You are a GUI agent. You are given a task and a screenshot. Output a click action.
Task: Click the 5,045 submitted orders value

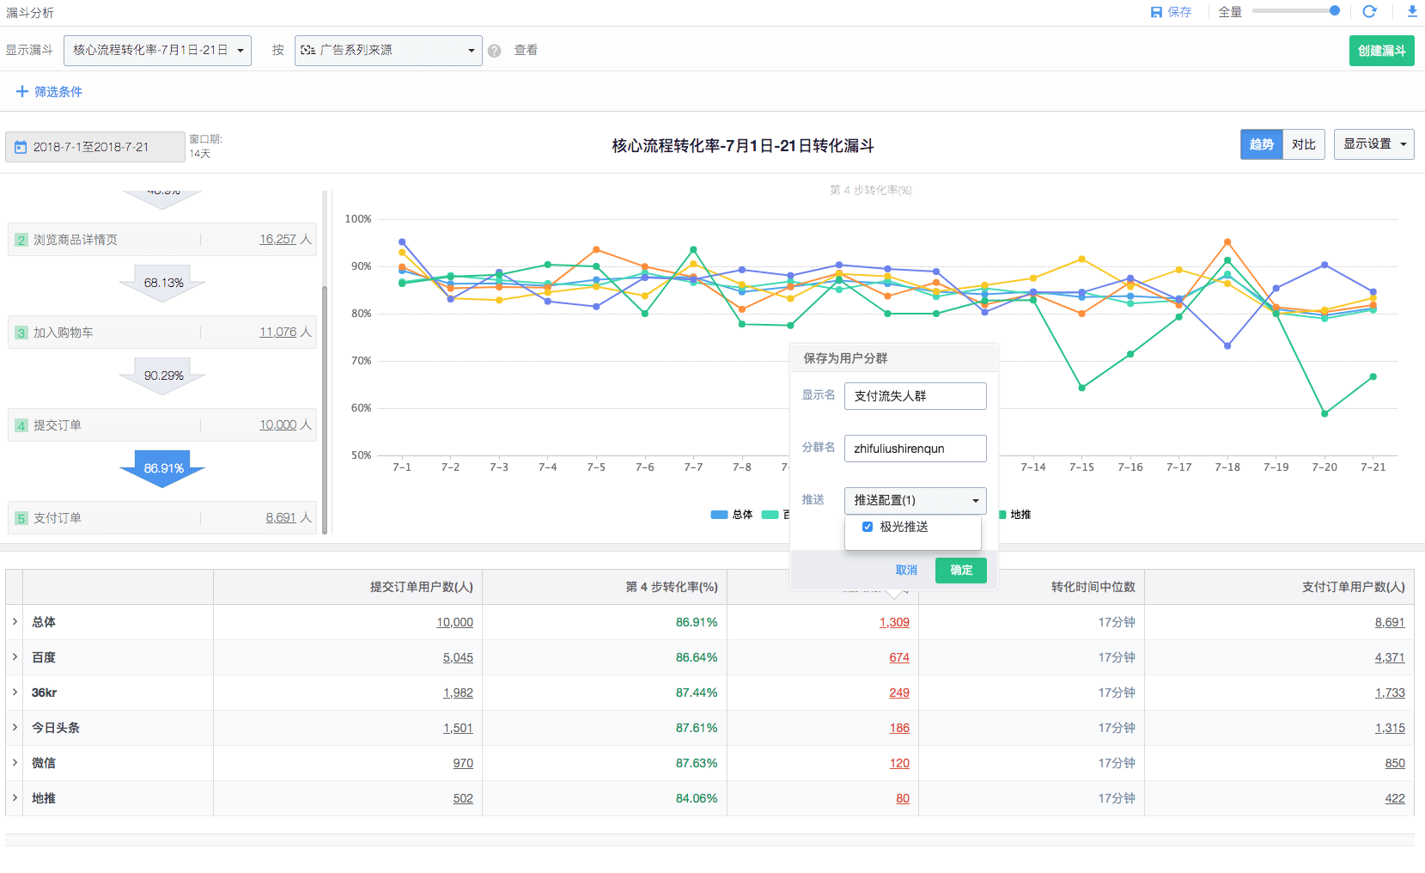(x=458, y=657)
